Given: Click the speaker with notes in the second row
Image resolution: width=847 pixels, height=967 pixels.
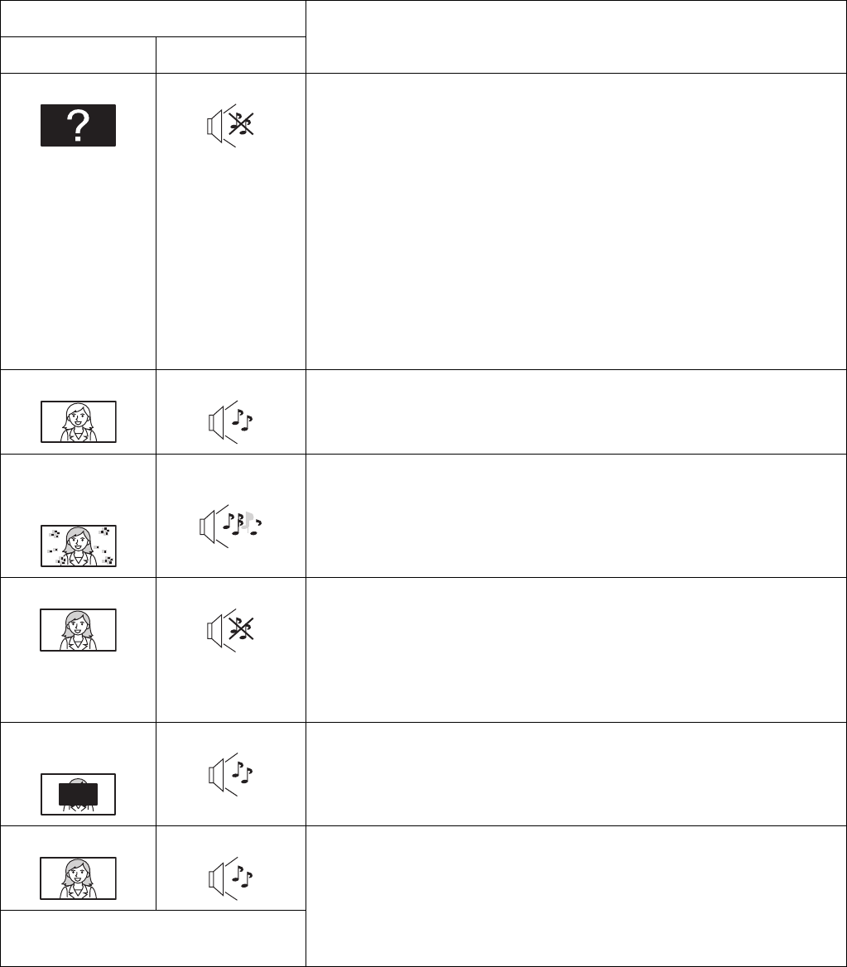Looking at the screenshot, I should (x=230, y=422).
